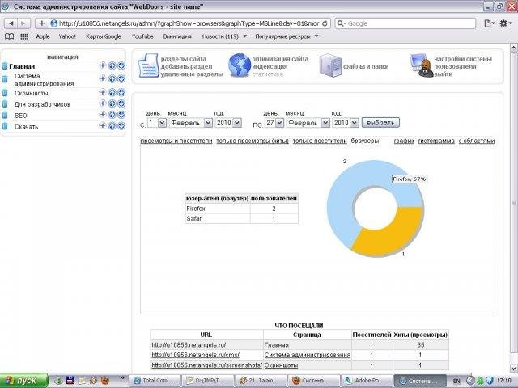Open индексация link
The width and height of the screenshot is (518, 388).
(270, 66)
